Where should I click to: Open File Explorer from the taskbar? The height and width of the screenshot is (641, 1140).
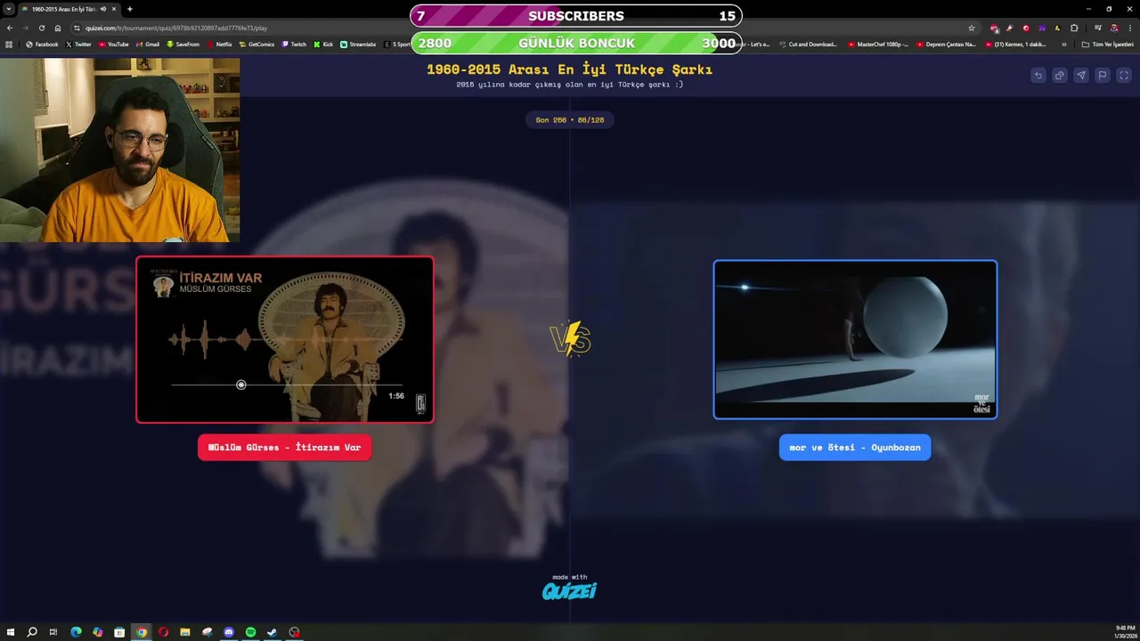coord(185,632)
